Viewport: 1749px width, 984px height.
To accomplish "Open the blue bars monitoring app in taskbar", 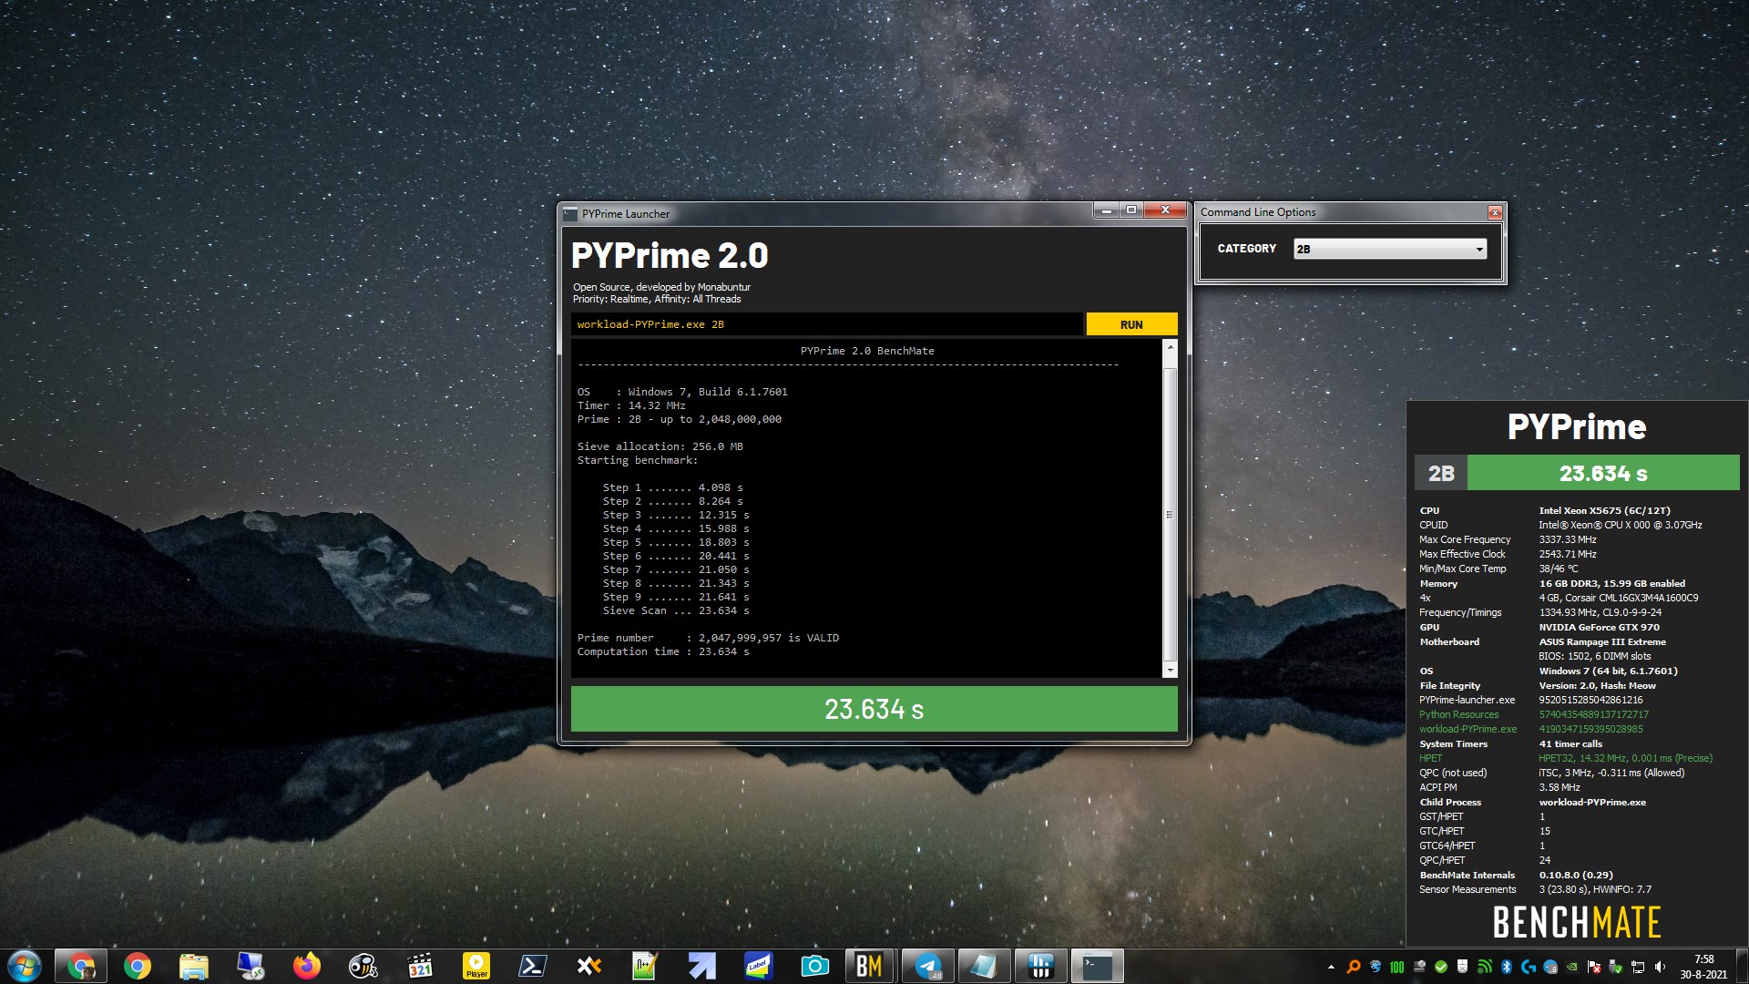I will [x=1040, y=966].
